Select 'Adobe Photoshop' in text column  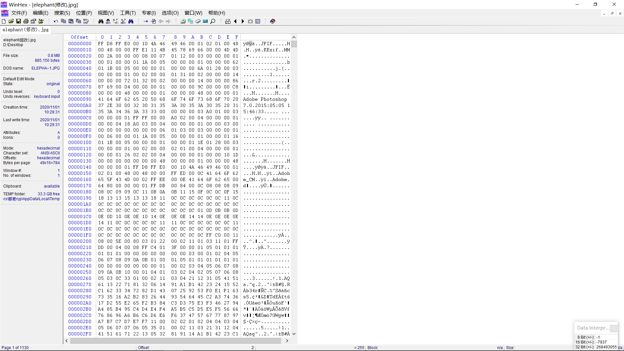[x=265, y=99]
